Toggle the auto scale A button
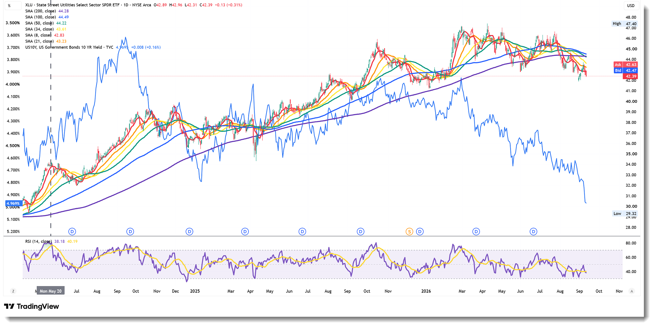The width and height of the screenshot is (654, 327). (x=632, y=291)
